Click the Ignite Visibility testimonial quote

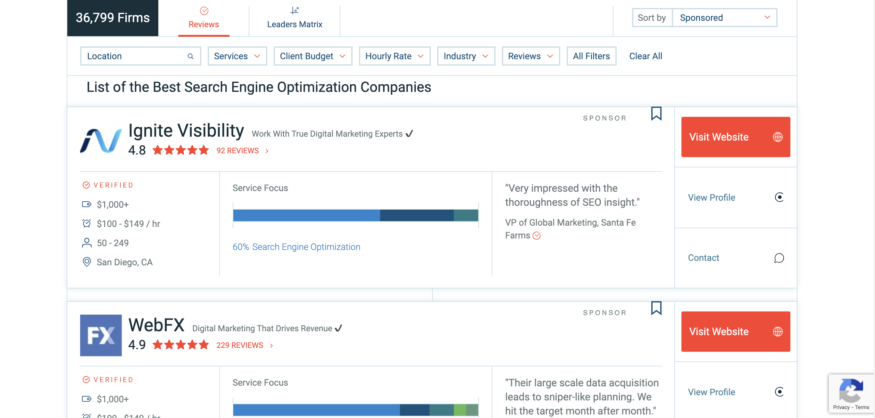(572, 195)
